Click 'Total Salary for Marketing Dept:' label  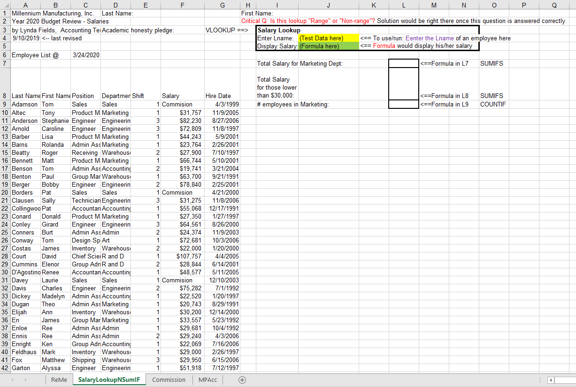tap(300, 63)
